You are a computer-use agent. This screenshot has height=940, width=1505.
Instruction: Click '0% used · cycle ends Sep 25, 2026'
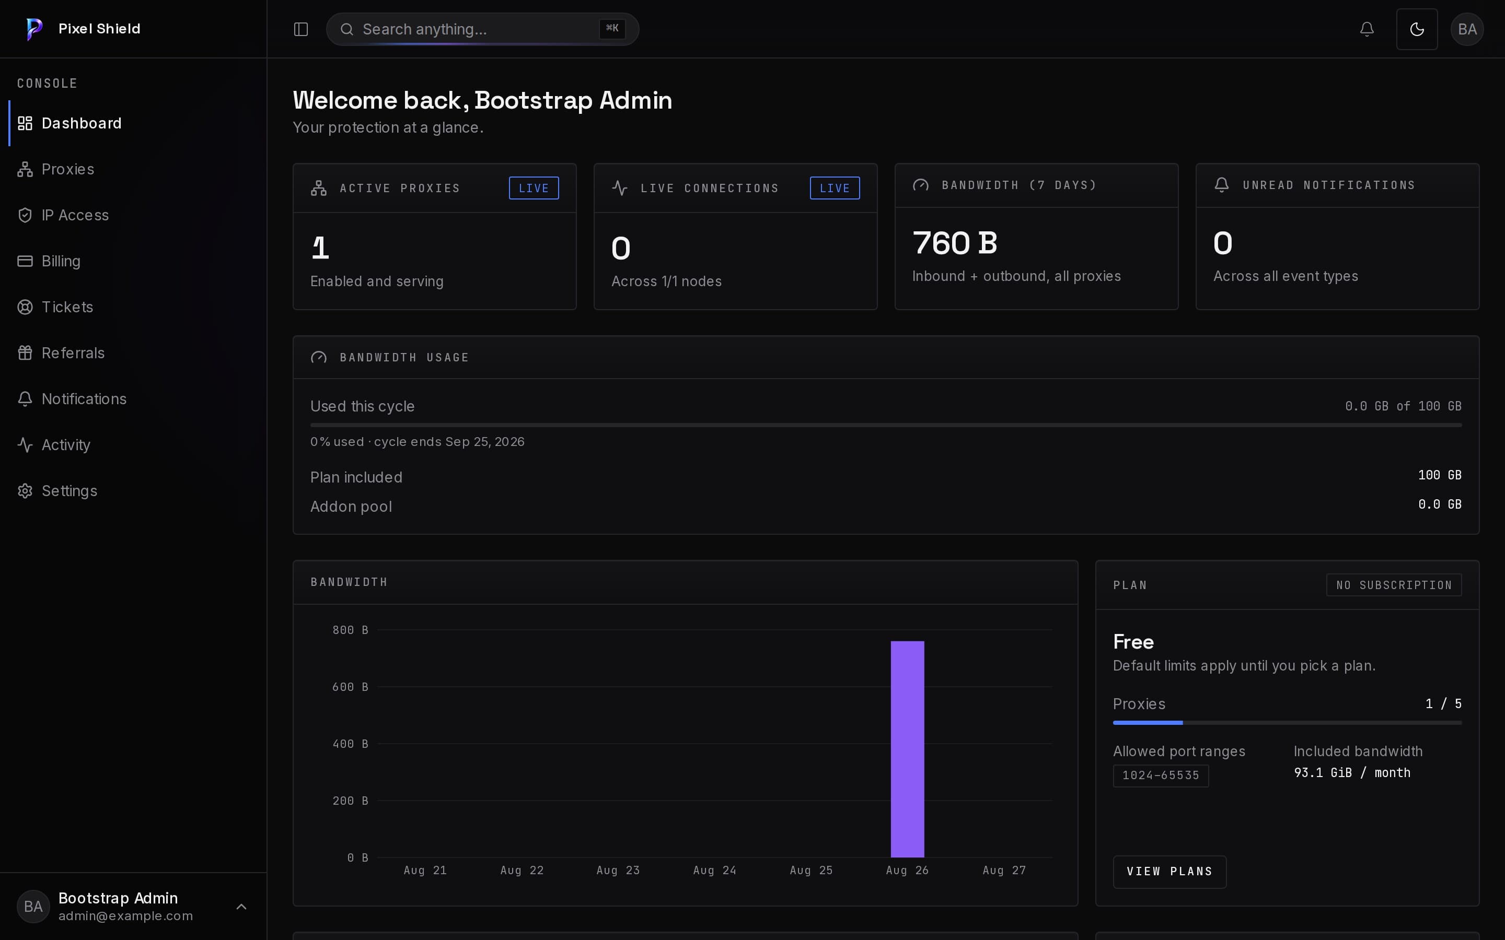tap(418, 442)
